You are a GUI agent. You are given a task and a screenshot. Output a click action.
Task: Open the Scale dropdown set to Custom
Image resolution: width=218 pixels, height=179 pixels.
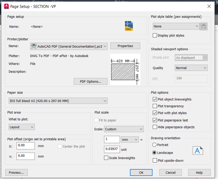[124, 129]
